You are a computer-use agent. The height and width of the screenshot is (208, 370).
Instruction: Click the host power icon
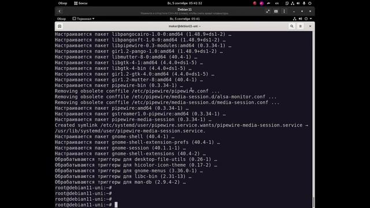point(310,3)
